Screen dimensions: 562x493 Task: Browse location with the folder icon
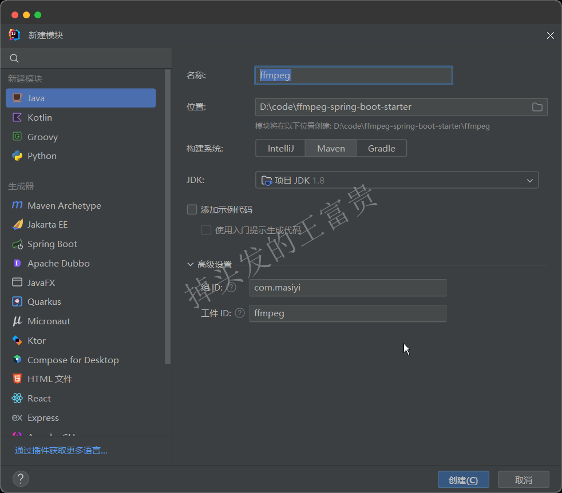(x=537, y=107)
